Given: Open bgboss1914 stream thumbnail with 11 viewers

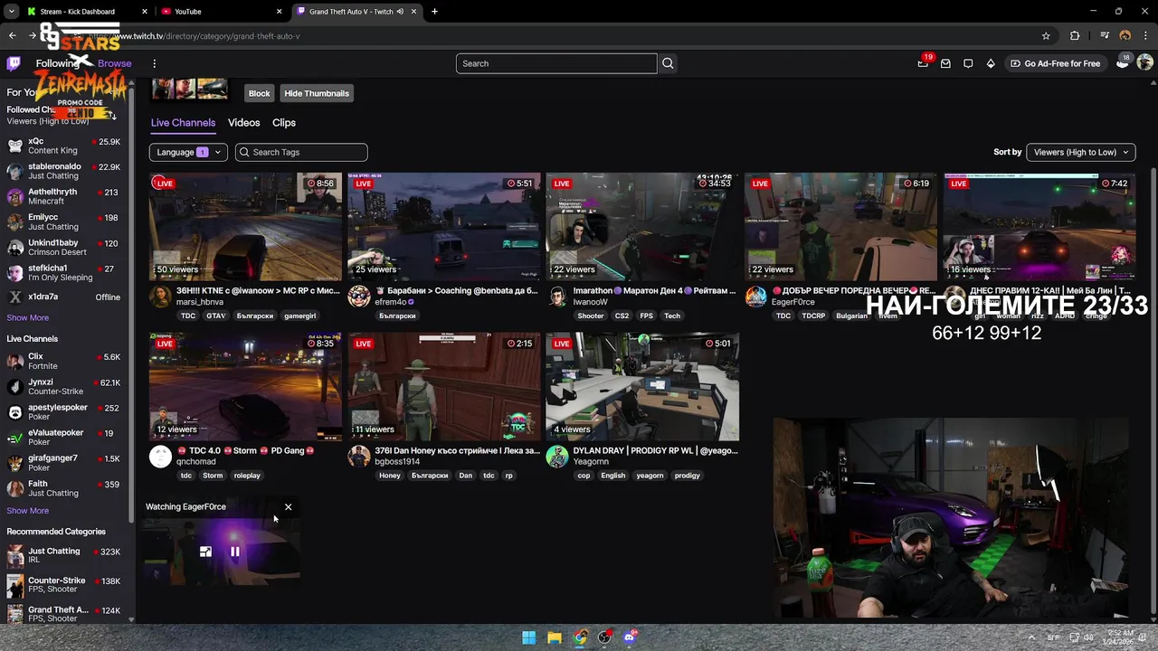Looking at the screenshot, I should (444, 386).
